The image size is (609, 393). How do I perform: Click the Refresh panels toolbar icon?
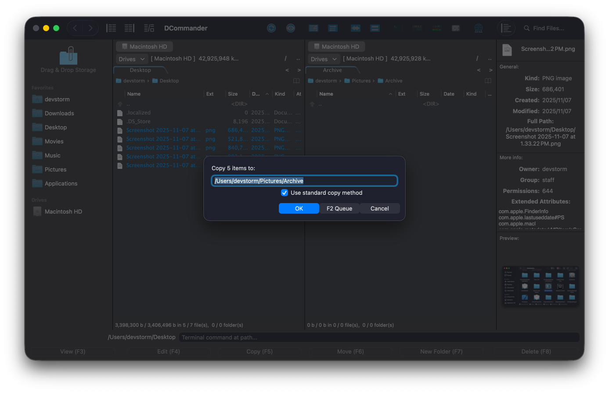click(x=271, y=28)
